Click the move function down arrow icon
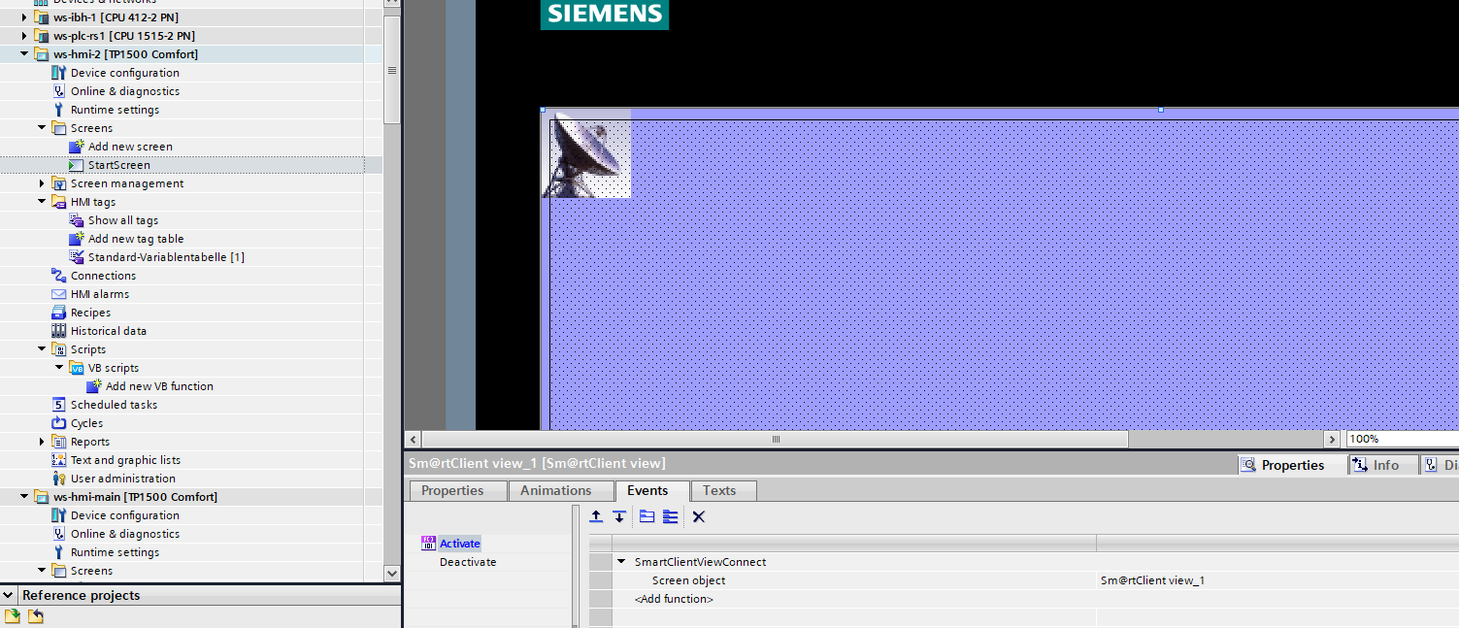The width and height of the screenshot is (1459, 628). coord(618,516)
